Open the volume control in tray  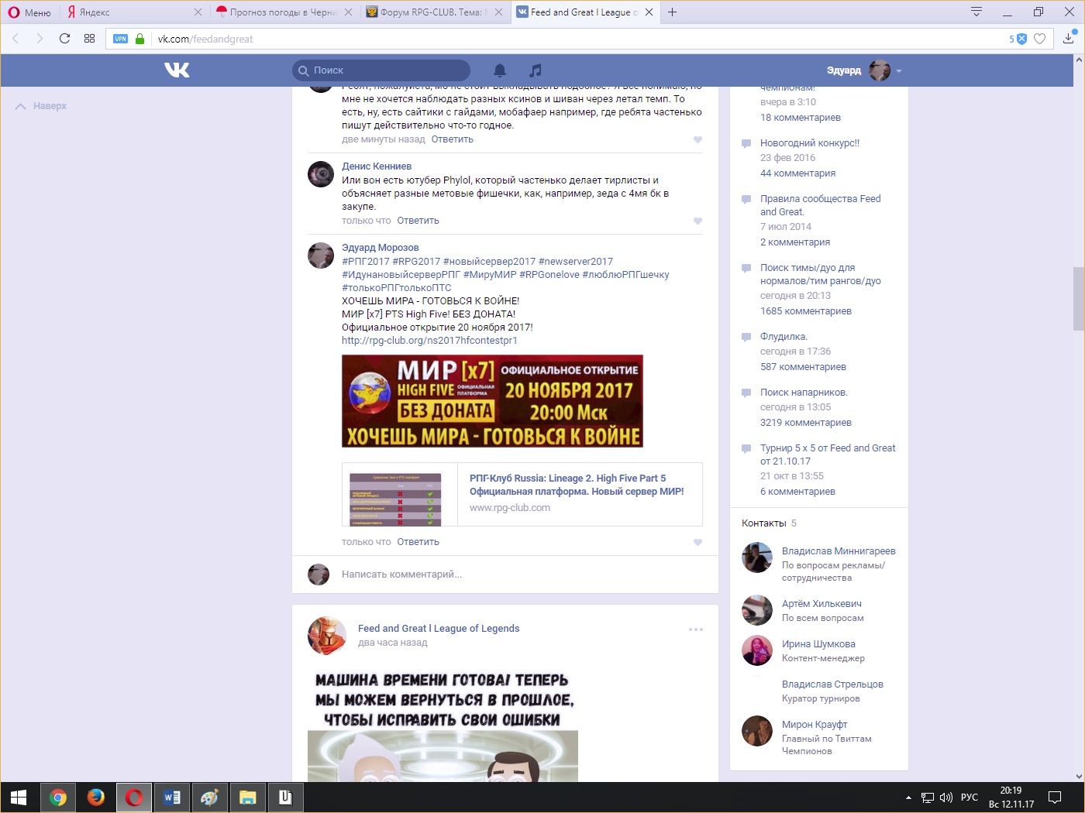click(946, 798)
